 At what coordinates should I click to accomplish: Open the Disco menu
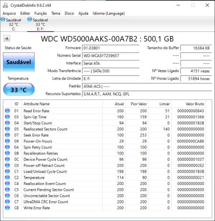pyautogui.click(x=69, y=13)
